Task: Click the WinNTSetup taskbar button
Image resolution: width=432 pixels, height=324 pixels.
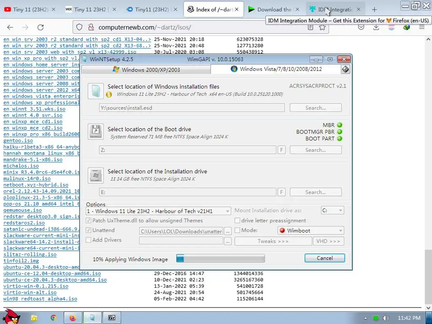Action: tap(92, 318)
